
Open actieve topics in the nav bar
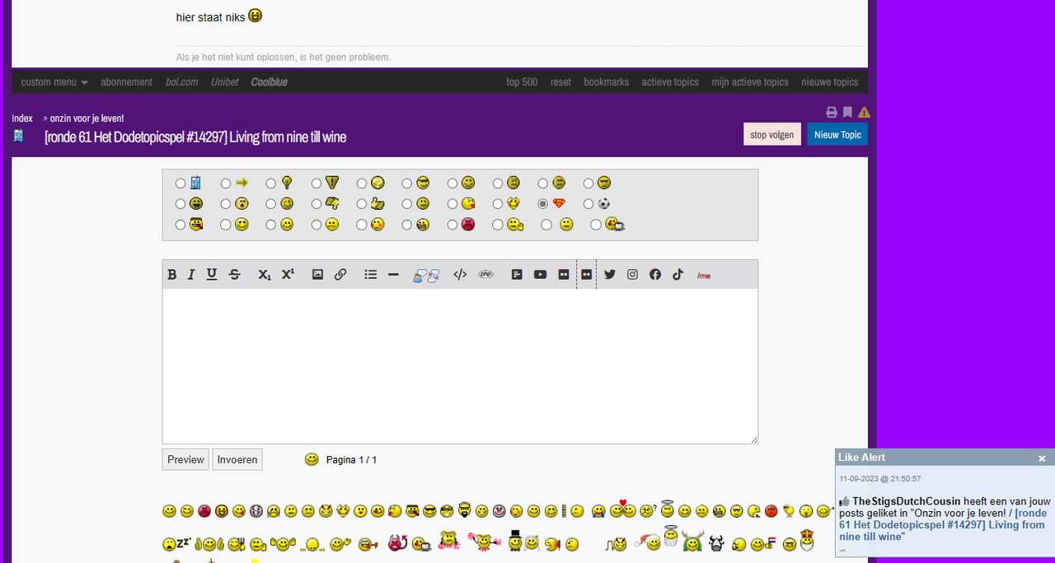670,82
